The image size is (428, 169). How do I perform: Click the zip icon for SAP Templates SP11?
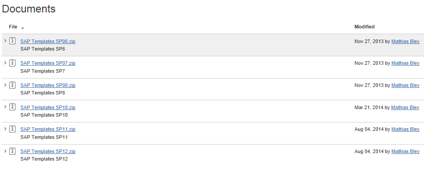point(12,129)
